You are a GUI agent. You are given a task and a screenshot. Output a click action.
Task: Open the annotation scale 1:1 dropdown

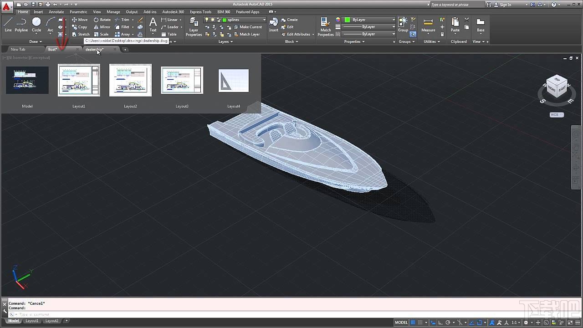(516, 322)
